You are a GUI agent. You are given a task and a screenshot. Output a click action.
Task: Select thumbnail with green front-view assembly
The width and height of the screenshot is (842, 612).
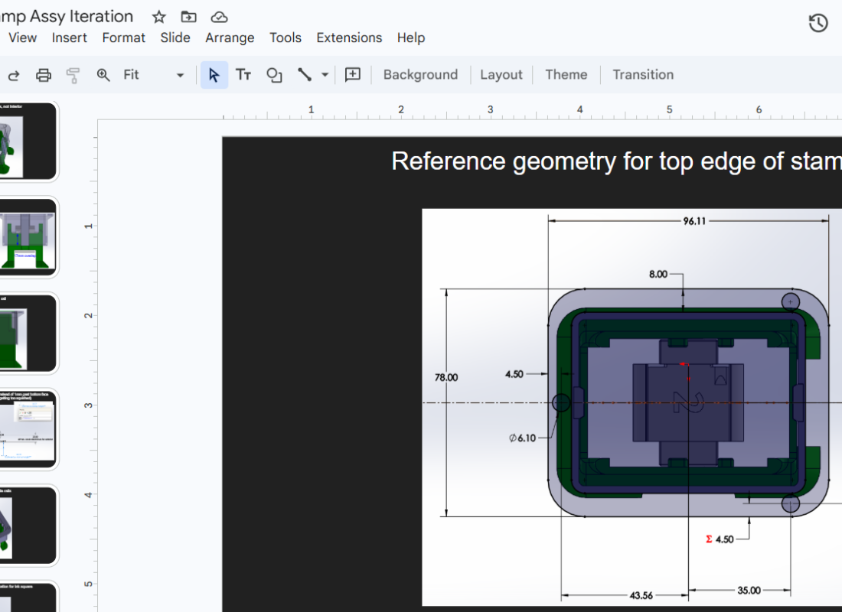pyautogui.click(x=28, y=237)
